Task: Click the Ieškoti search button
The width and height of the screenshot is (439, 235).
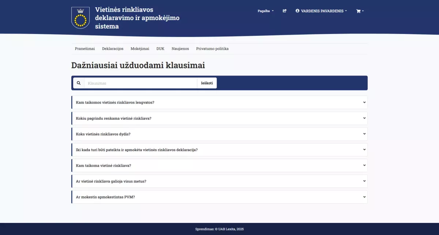Action: tap(207, 83)
